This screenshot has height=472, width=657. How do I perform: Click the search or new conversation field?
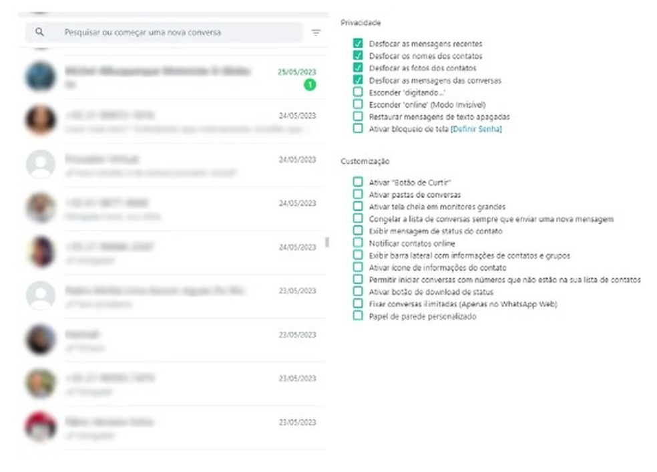pyautogui.click(x=174, y=32)
